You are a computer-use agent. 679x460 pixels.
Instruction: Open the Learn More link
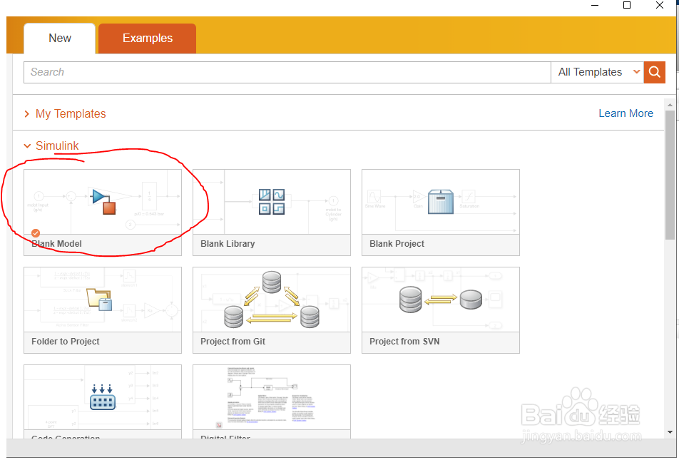(x=626, y=113)
